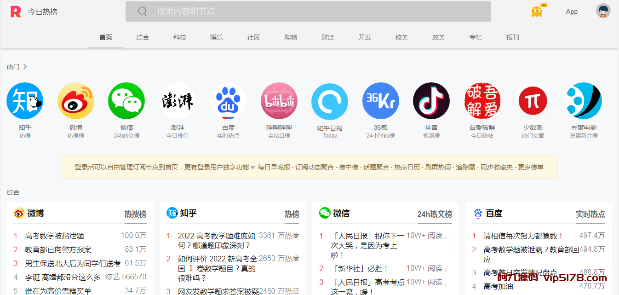Open the 36氪 24小时热榜 circle icon
The width and height of the screenshot is (619, 295).
(381, 101)
